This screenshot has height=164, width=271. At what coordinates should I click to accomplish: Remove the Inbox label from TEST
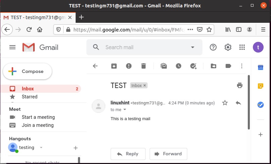[145, 86]
